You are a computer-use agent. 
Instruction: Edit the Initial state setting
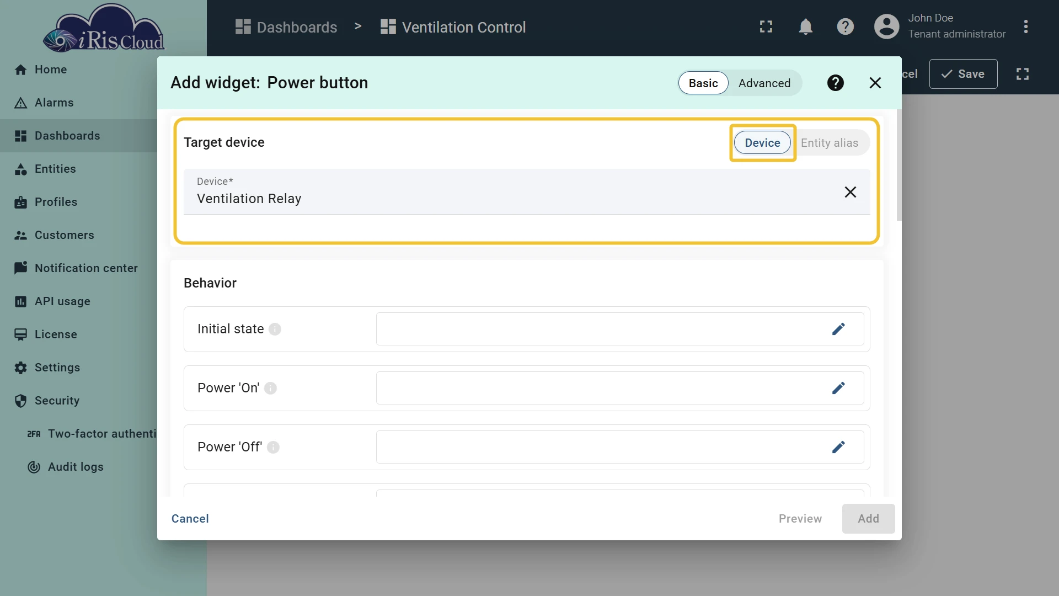(x=838, y=329)
